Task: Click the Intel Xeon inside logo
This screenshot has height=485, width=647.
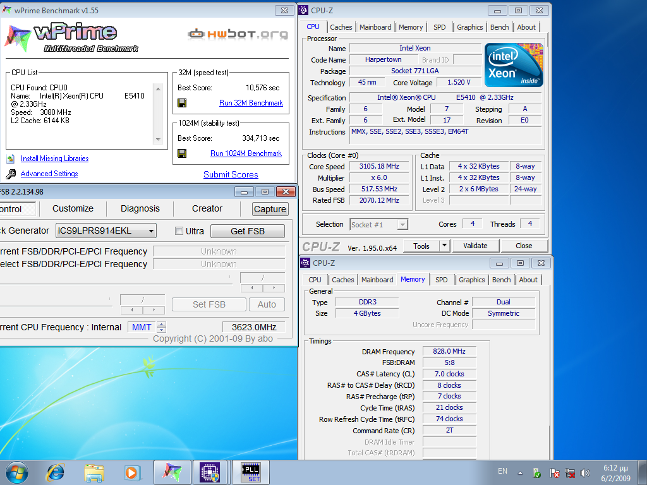Action: point(514,65)
